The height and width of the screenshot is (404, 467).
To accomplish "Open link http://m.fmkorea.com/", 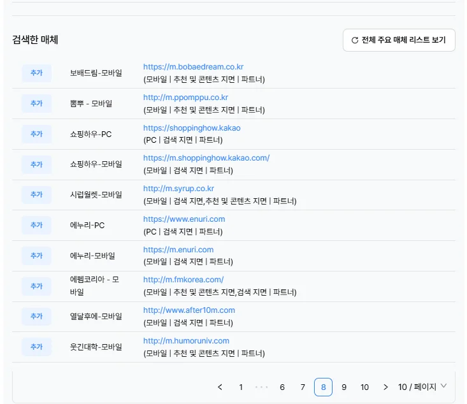I will [183, 280].
